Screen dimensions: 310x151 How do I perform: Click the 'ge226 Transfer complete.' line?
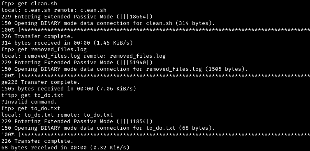tap(41, 82)
